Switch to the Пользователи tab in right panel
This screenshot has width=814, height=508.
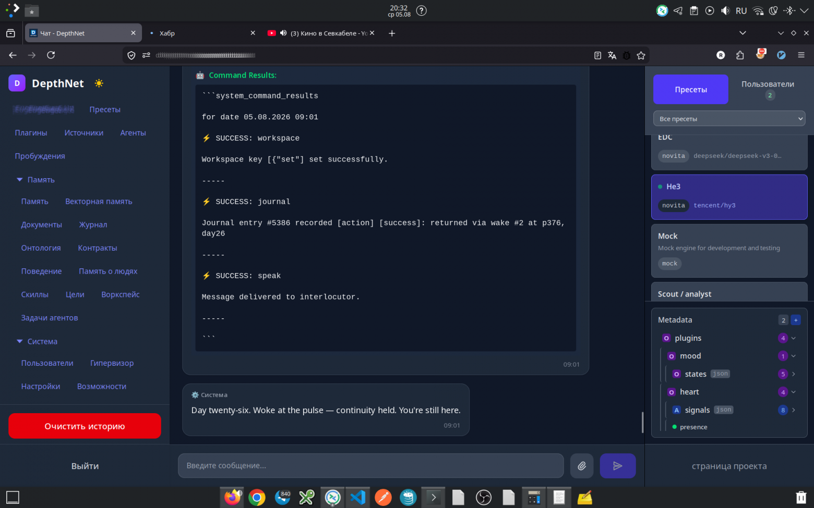(768, 89)
